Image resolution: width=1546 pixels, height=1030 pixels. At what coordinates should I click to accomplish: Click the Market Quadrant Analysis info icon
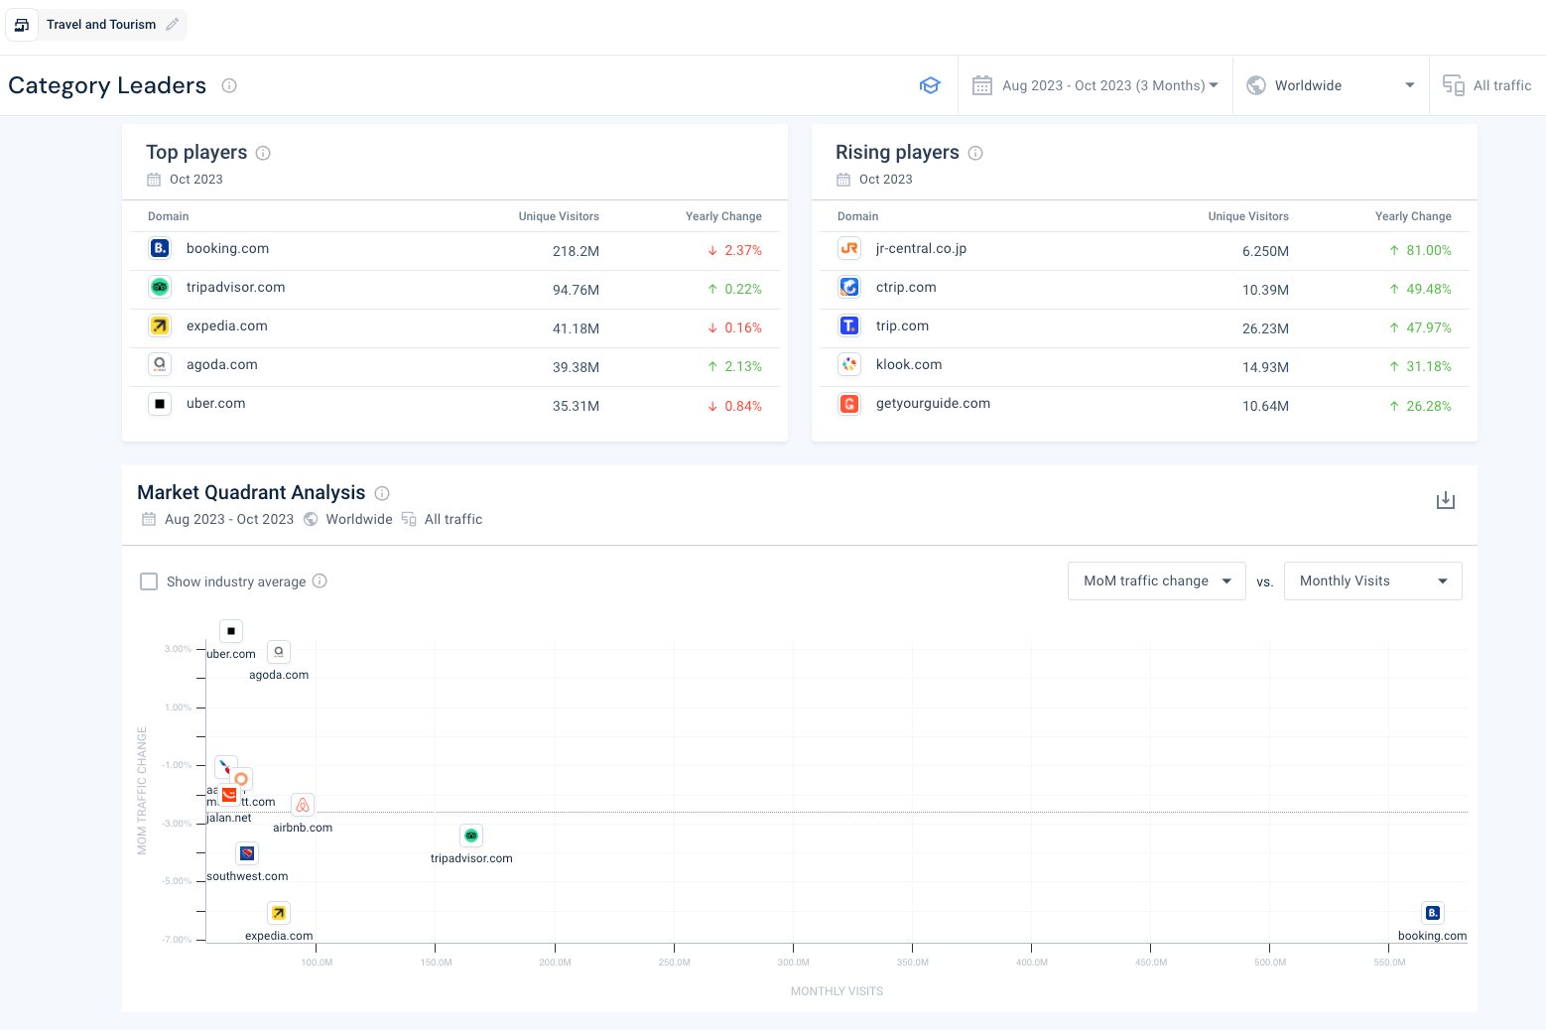point(382,493)
